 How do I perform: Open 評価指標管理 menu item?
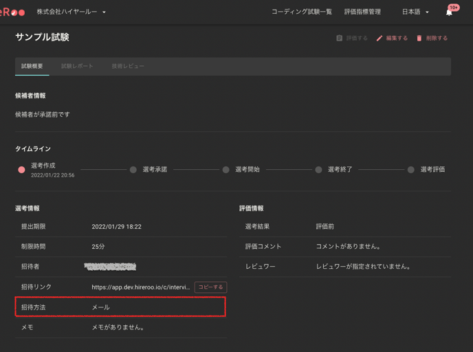tap(362, 12)
